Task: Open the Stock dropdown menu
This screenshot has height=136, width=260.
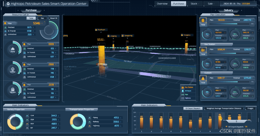Action: (x=195, y=4)
